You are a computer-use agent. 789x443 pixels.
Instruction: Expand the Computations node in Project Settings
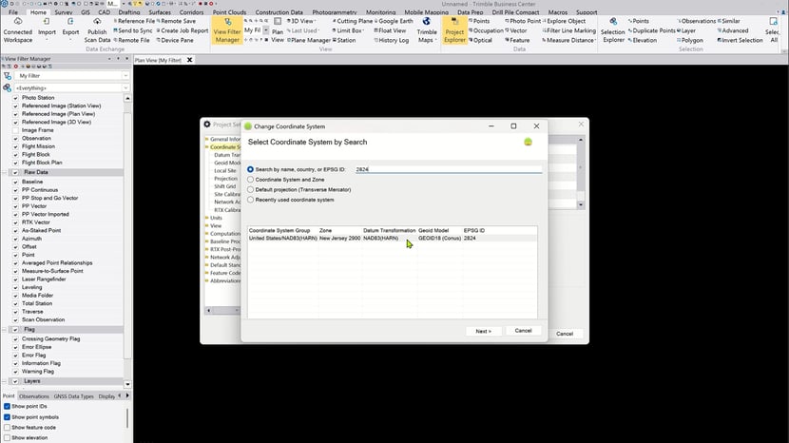(207, 234)
